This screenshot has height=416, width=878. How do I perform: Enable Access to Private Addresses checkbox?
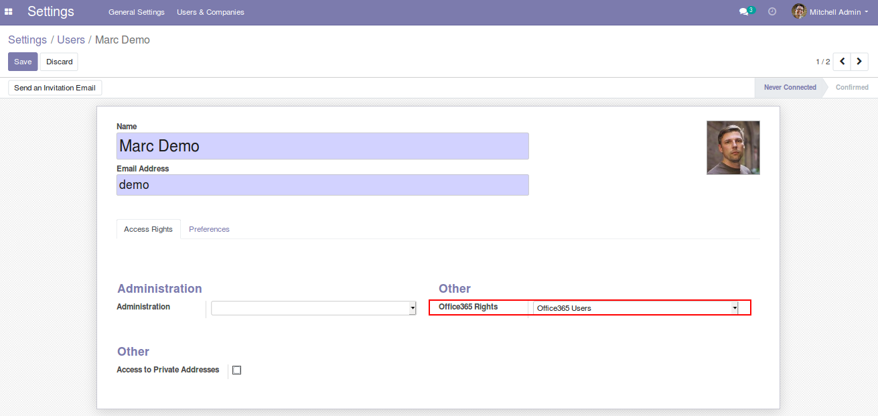point(236,370)
